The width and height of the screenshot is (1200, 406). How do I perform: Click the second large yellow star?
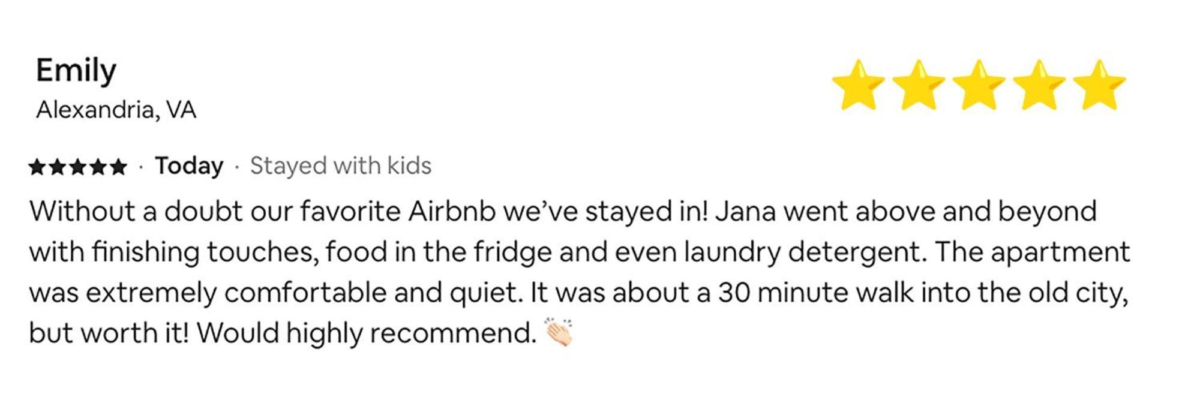(x=919, y=85)
